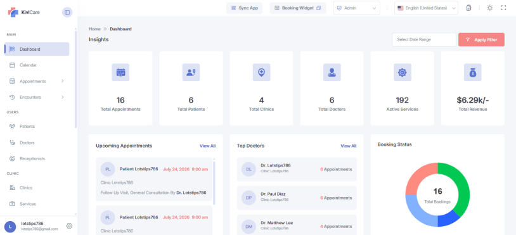The image size is (516, 235).
Task: Click the Sync App button
Action: pos(244,8)
